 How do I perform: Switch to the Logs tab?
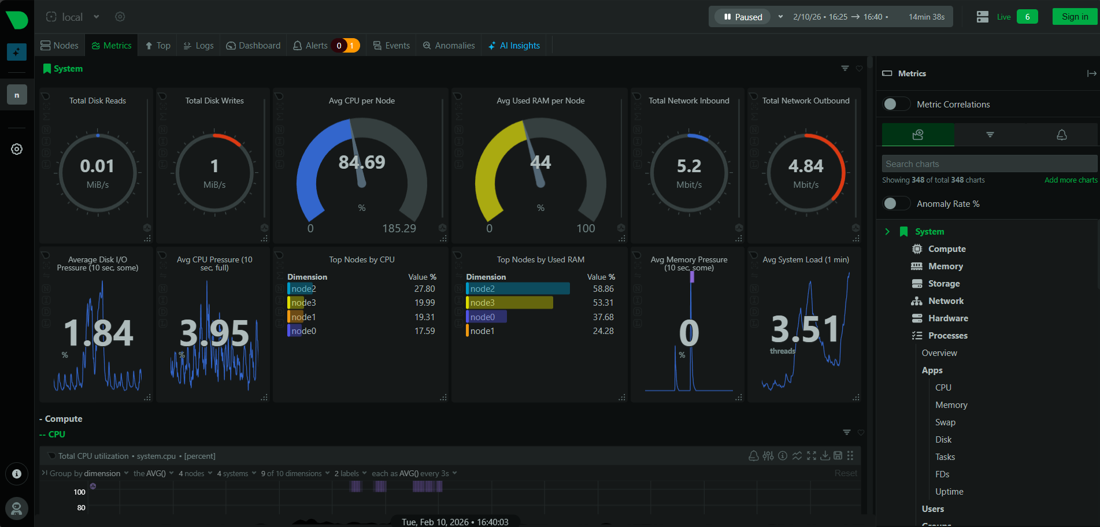[198, 46]
